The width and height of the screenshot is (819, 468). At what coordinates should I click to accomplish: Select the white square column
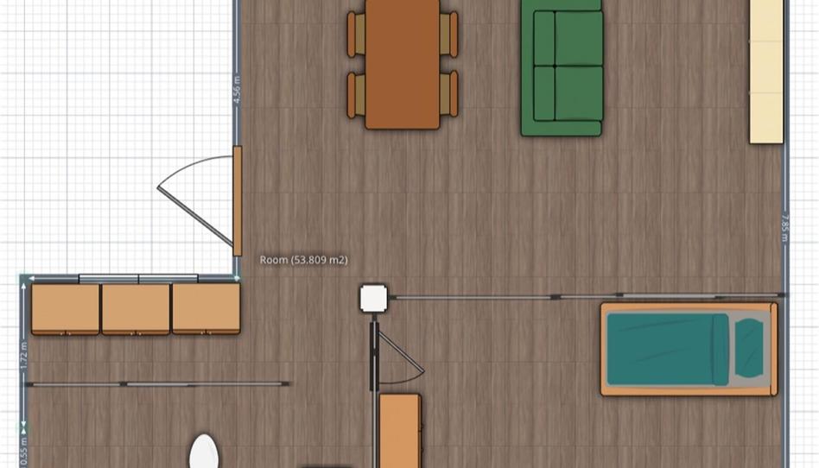[374, 298]
